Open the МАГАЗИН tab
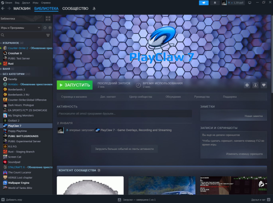The width and height of the screenshot is (273, 203). (22, 9)
